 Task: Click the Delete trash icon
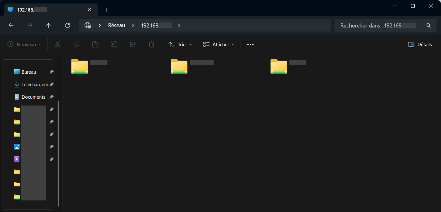pos(152,45)
